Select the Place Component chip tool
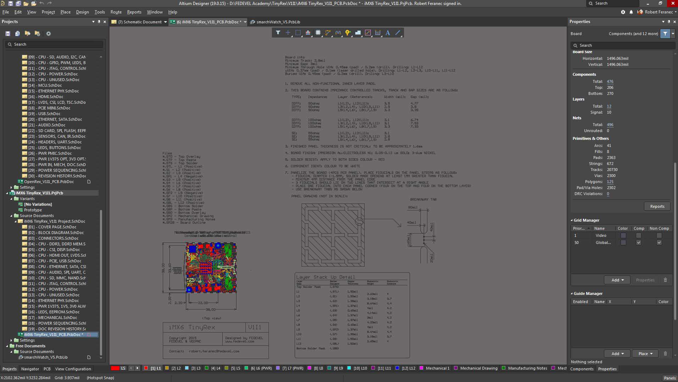678x382 pixels. 318,33
